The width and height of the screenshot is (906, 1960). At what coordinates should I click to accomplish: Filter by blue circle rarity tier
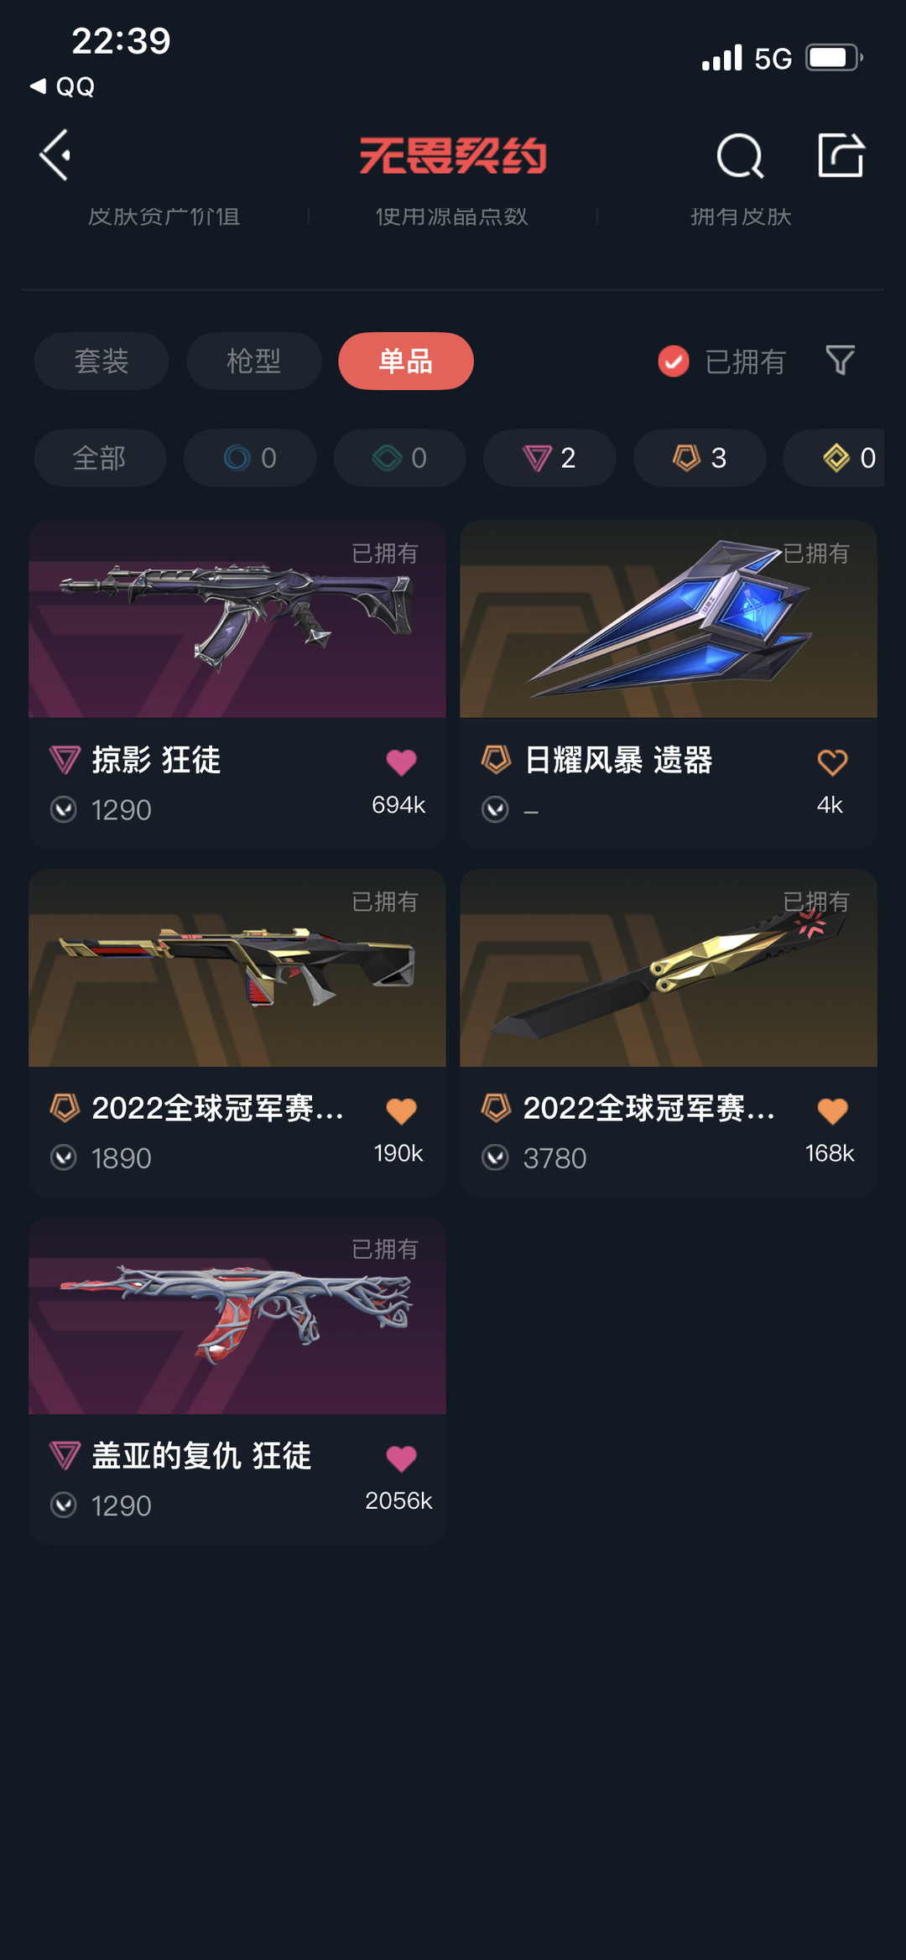[250, 458]
